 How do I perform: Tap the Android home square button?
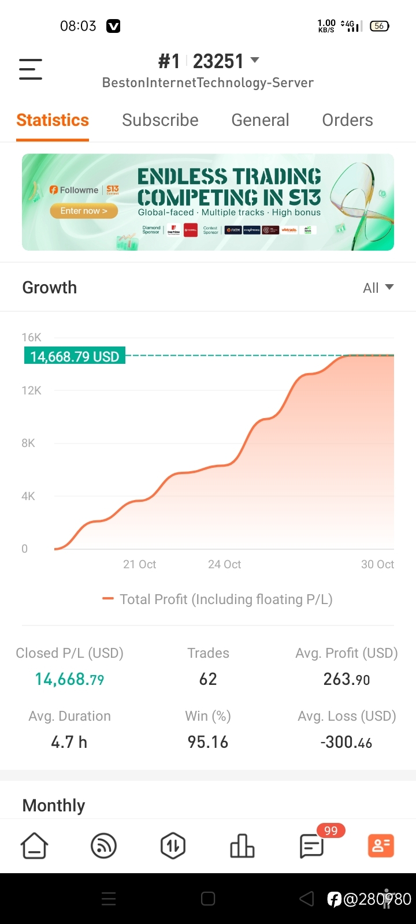[x=208, y=899]
